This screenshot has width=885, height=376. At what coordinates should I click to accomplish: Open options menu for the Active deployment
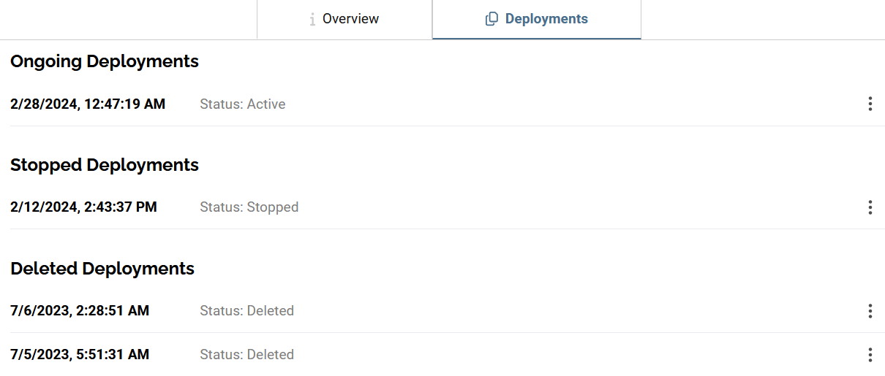pos(870,104)
